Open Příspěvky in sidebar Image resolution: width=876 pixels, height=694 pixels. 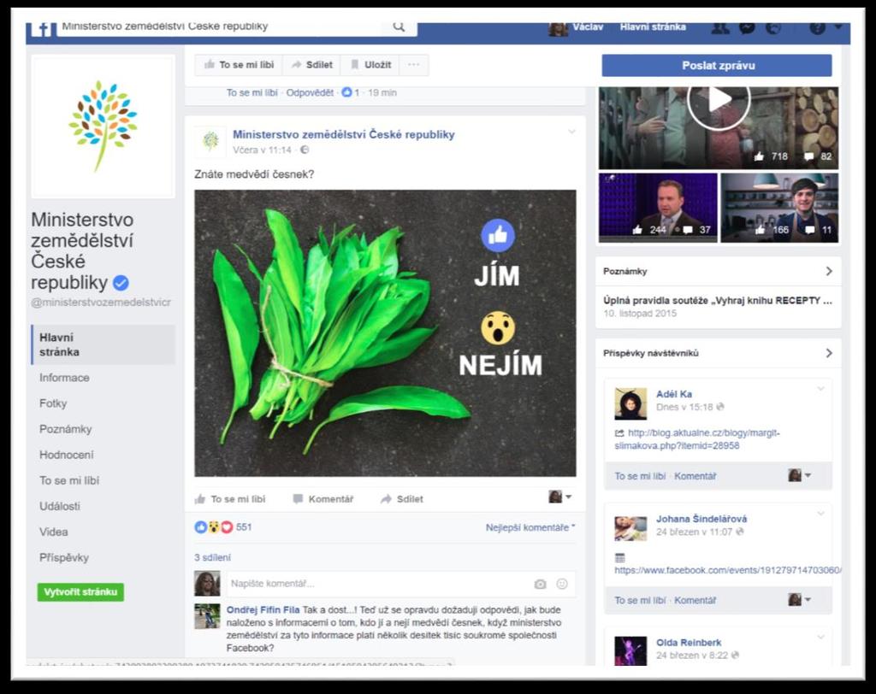63,557
